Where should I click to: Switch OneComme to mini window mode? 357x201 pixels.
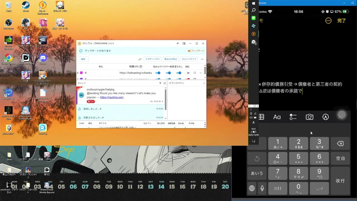pos(184,43)
